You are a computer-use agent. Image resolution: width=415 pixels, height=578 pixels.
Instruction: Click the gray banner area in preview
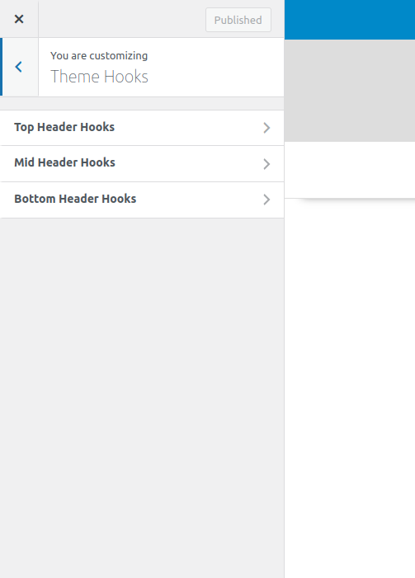click(x=350, y=91)
